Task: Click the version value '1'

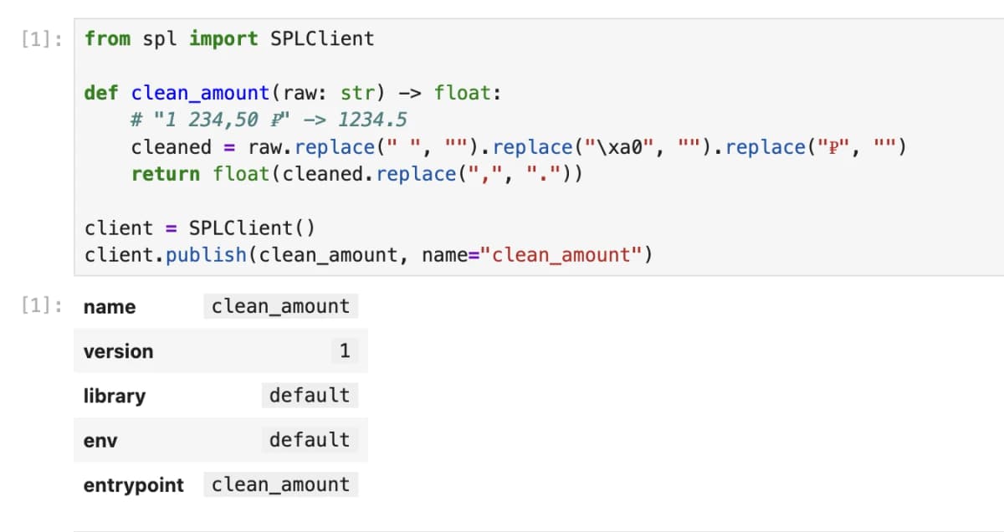Action: pyautogui.click(x=344, y=351)
